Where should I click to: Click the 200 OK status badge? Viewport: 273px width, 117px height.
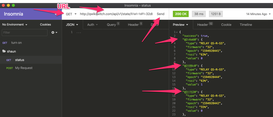(x=181, y=14)
